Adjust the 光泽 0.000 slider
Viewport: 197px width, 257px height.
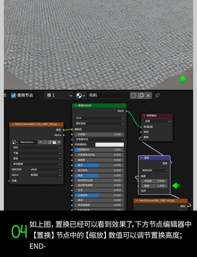(x=99, y=190)
